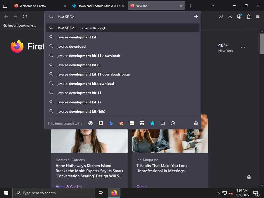
Task: Select 'java se development kit 17'
Action: 123,102
